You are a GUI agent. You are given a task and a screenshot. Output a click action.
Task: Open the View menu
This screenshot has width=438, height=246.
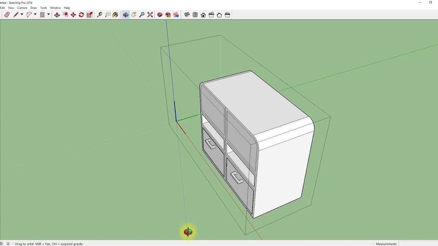click(x=11, y=8)
